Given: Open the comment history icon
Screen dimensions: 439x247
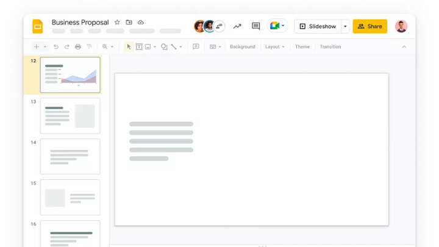Looking at the screenshot, I should (255, 26).
